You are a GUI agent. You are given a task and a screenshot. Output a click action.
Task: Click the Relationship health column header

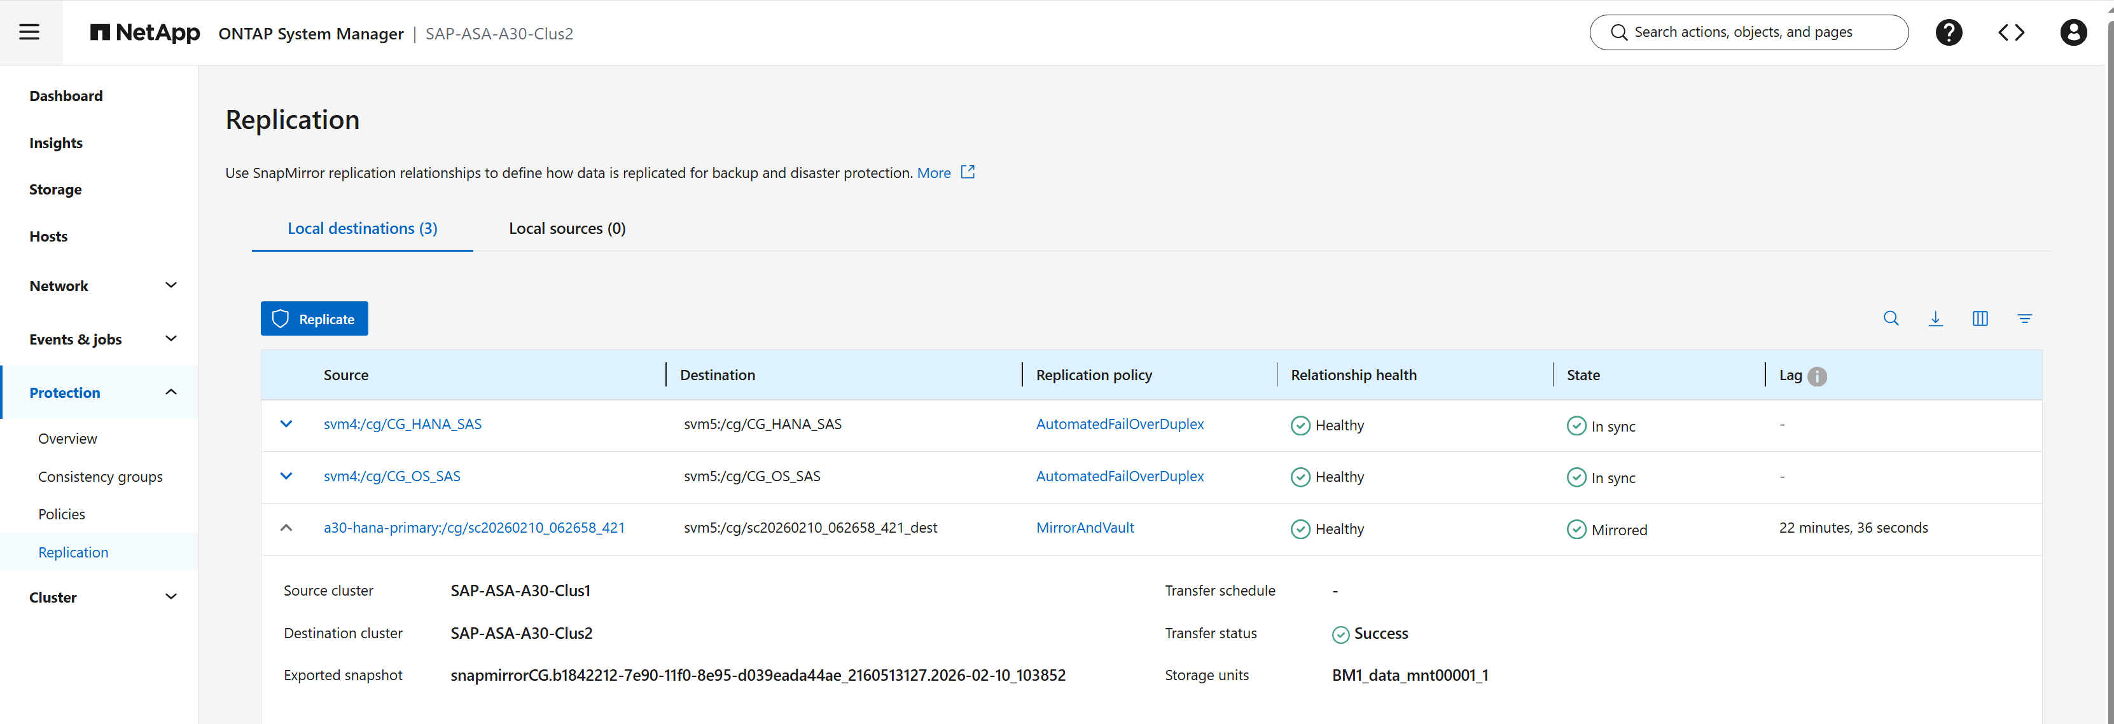(1353, 374)
